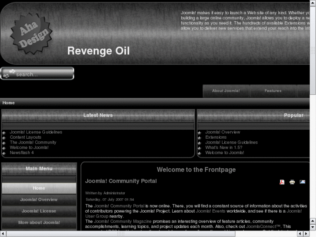Open the Newsflash 4 link
This screenshot has width=316, height=237.
tap(22, 153)
